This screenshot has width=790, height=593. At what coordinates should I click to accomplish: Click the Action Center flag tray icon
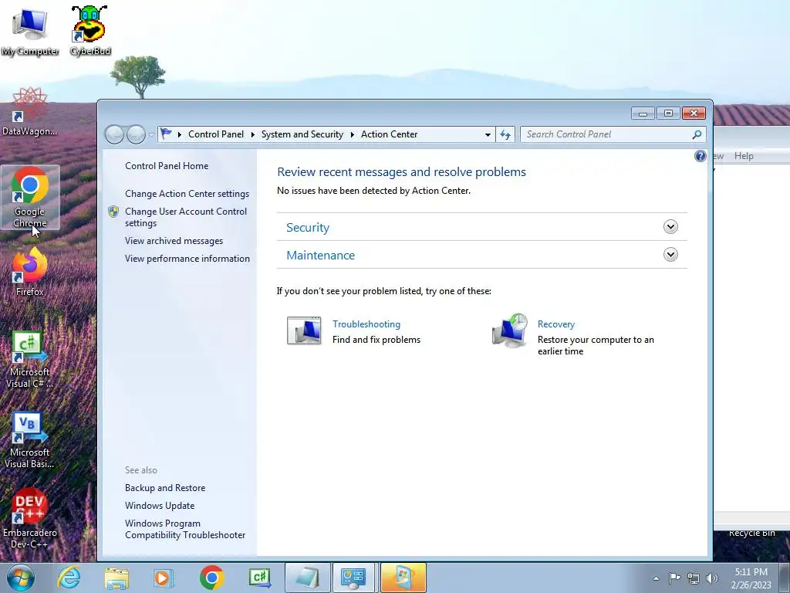pos(674,578)
